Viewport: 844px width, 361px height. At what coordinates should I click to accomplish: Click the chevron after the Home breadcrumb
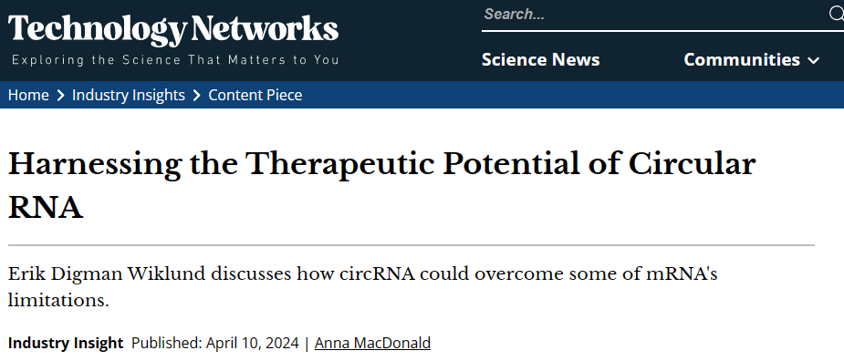(61, 96)
